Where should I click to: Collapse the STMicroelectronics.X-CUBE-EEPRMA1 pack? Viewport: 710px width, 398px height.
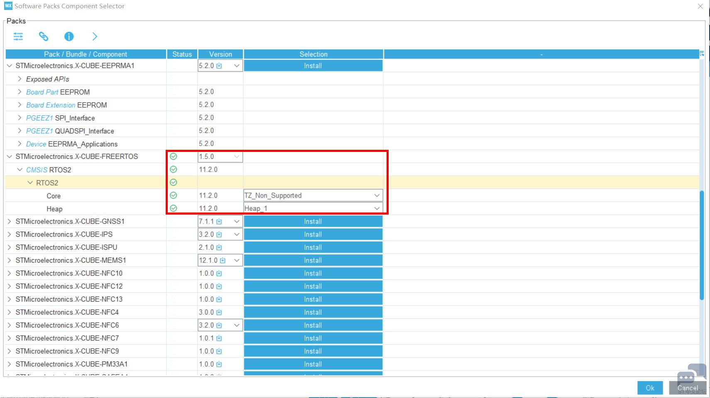[x=9, y=66]
